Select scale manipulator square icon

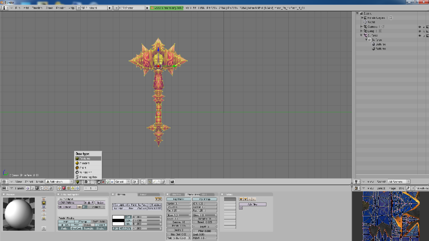(112, 181)
